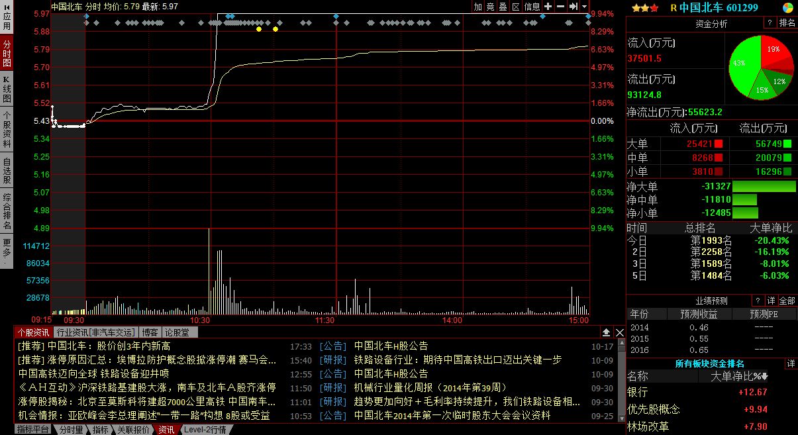Click the red 大单 inflow color square
798x435 pixels.
tap(718, 144)
